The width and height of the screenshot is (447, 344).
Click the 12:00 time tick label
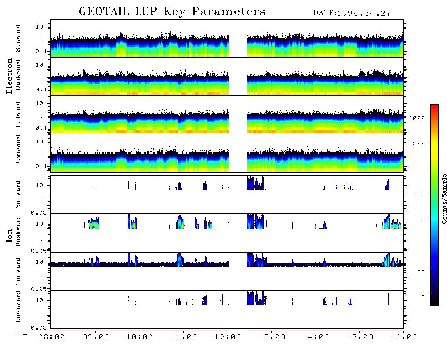[x=228, y=337]
